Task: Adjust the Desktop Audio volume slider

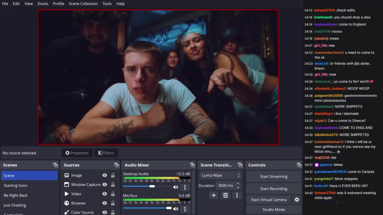Action: 152,186
